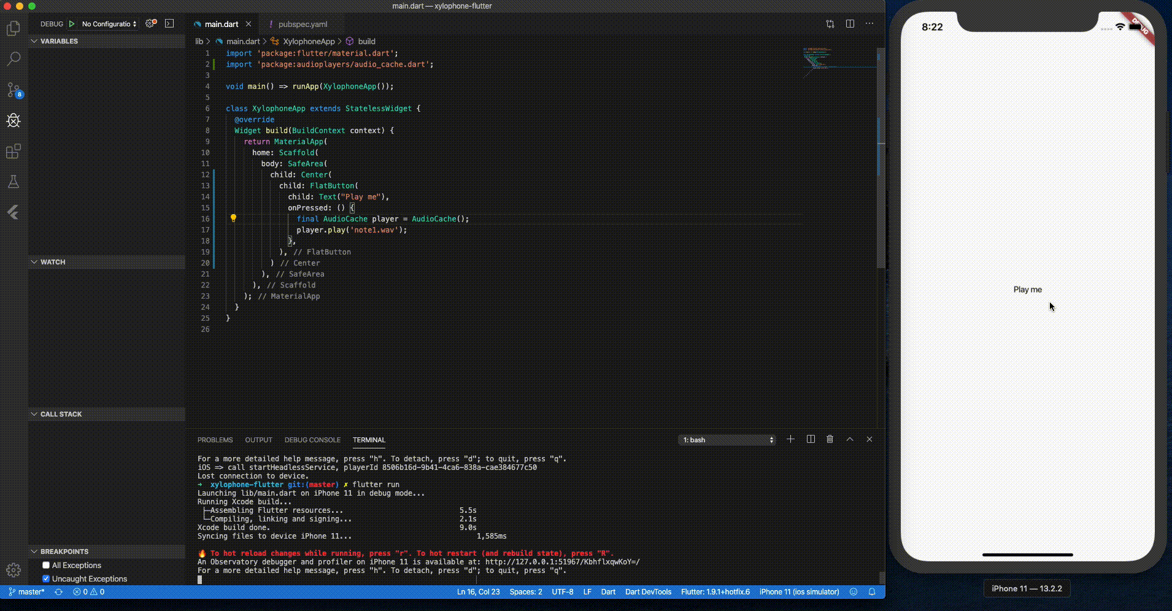Image resolution: width=1172 pixels, height=611 pixels.
Task: Tap the Play me button in the simulator
Action: [x=1028, y=289]
